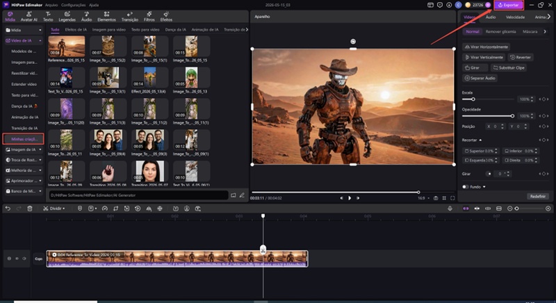Show the grid overlay in preview

[x=444, y=198]
